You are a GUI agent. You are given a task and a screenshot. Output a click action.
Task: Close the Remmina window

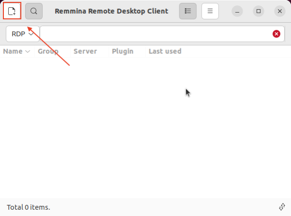[280, 11]
